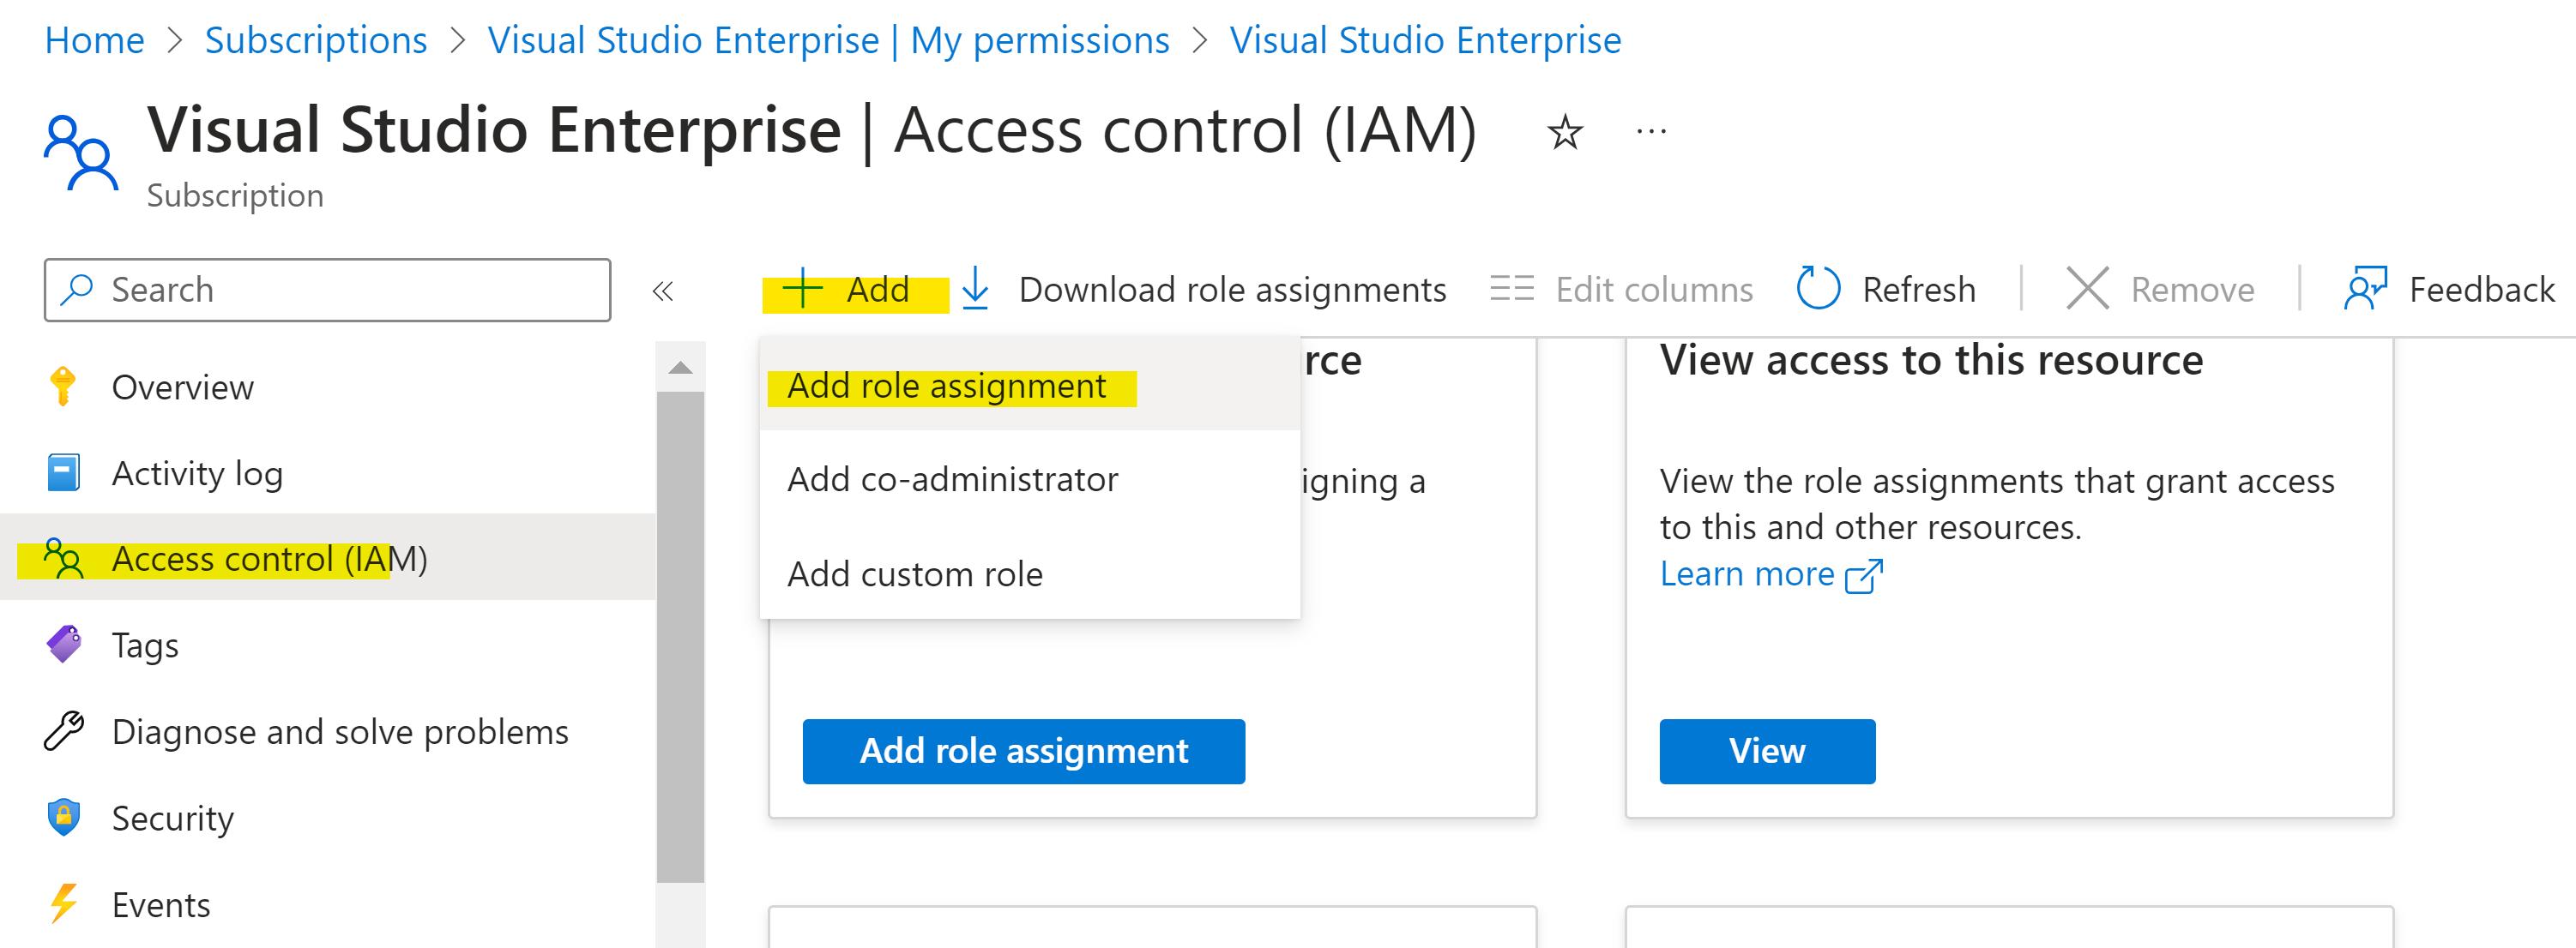Viewport: 2576px width, 948px height.
Task: Open Visual Studio Enterprise | My permissions breadcrumb
Action: [x=828, y=40]
